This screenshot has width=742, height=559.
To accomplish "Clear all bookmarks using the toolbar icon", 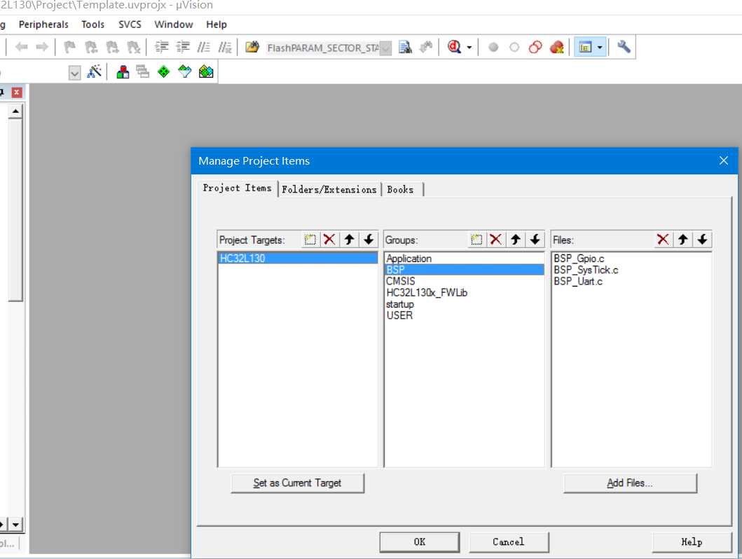I will click(x=134, y=47).
